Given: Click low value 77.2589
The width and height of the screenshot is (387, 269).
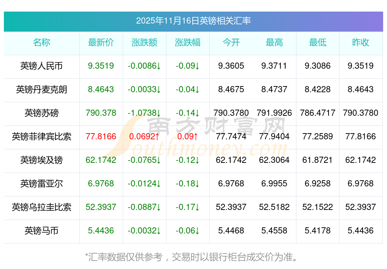Looking at the screenshot, I should click(x=318, y=137).
